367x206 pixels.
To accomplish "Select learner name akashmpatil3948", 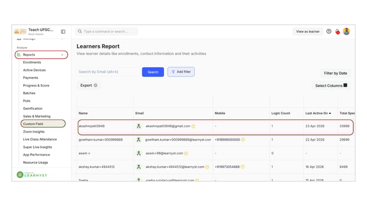I will coord(92,126).
